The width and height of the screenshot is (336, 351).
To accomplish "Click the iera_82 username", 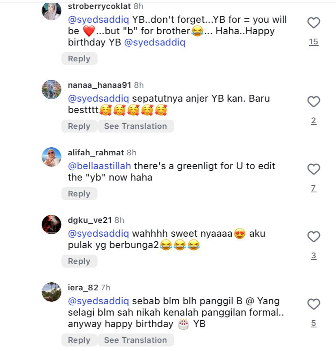I will click(83, 288).
